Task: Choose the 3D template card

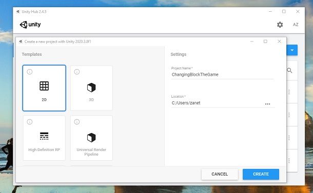Action: (91, 88)
